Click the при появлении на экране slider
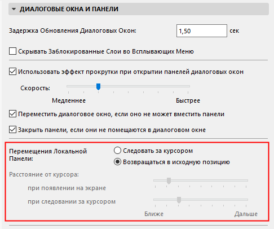Image resolution: width=274 pixels, height=229 pixels. coord(201,180)
